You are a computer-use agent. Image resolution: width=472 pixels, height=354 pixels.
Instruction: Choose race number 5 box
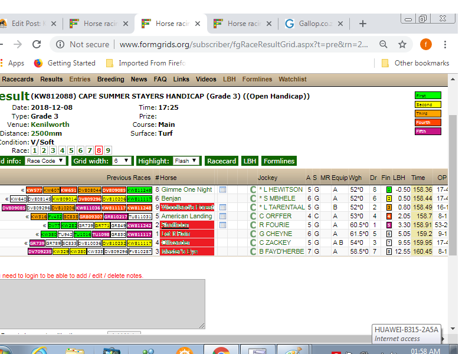click(x=71, y=150)
